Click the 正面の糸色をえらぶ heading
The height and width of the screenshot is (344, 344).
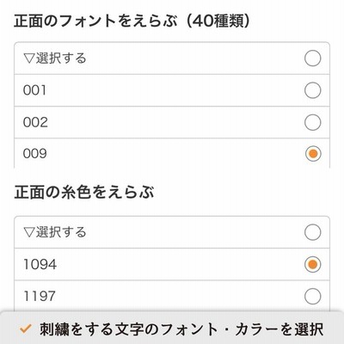(x=84, y=193)
